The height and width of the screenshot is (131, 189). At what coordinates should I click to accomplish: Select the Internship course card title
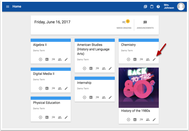(84, 83)
